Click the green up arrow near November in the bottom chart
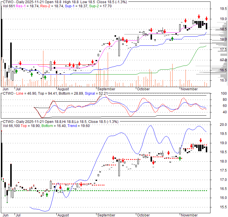Screen dimensions: 228x217 tap(180, 158)
